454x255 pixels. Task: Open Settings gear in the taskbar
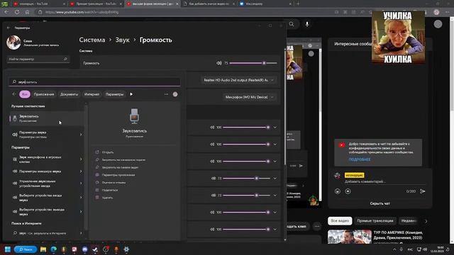click(126, 249)
